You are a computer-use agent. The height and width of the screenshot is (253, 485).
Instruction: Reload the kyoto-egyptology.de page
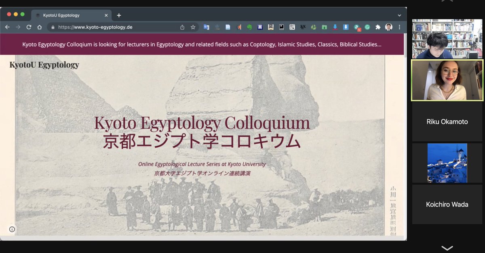(29, 27)
